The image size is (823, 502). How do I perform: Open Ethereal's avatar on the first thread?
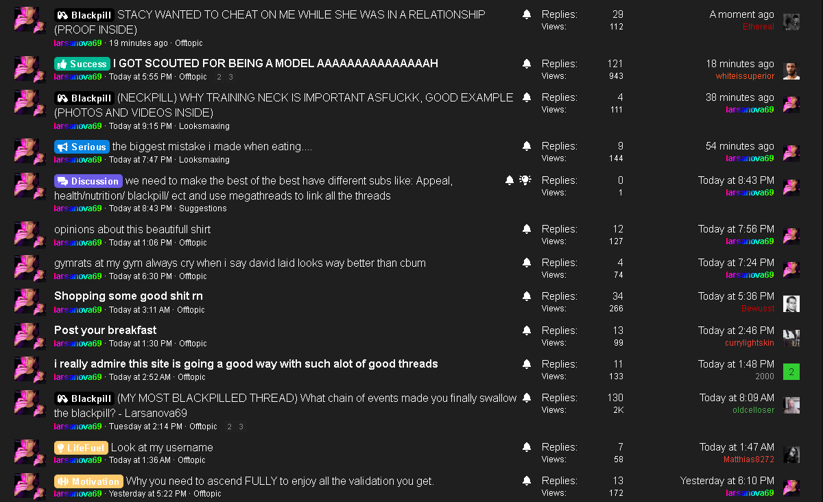791,21
